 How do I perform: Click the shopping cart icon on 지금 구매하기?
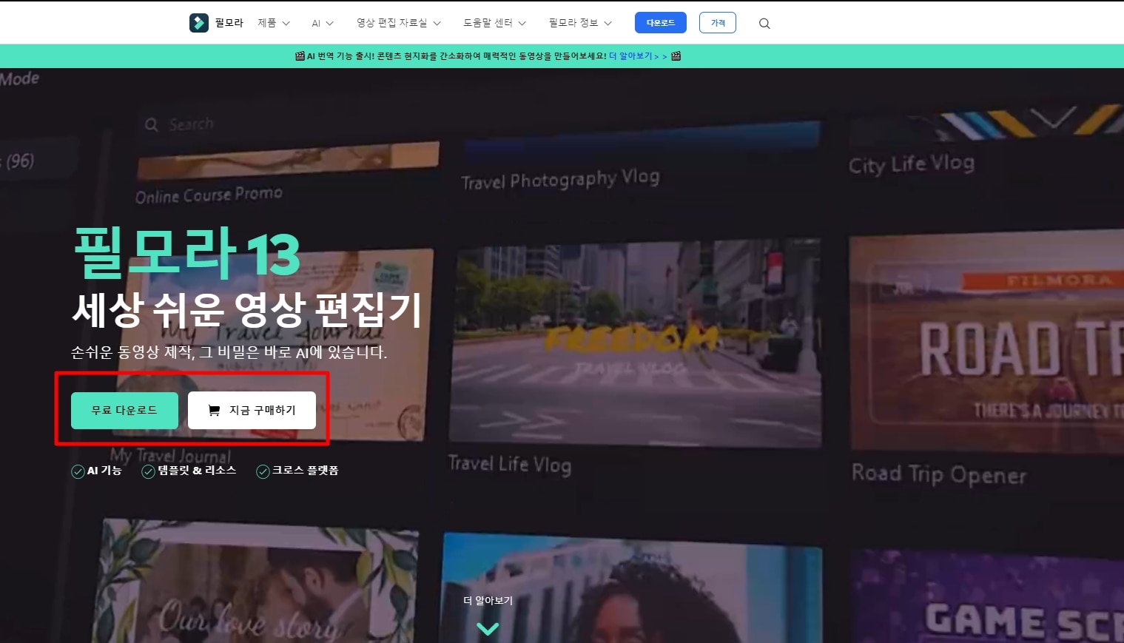click(x=214, y=410)
